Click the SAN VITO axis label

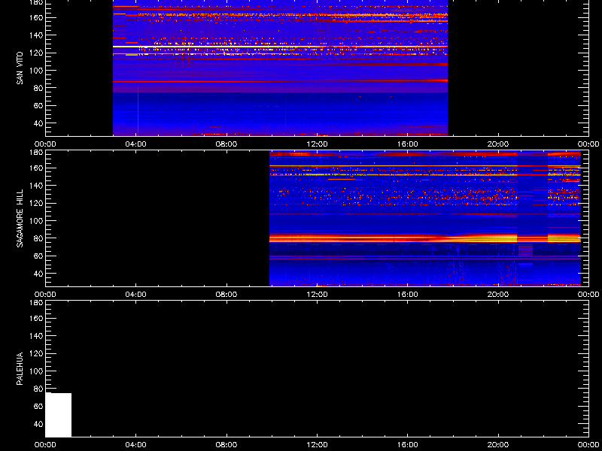(20, 68)
